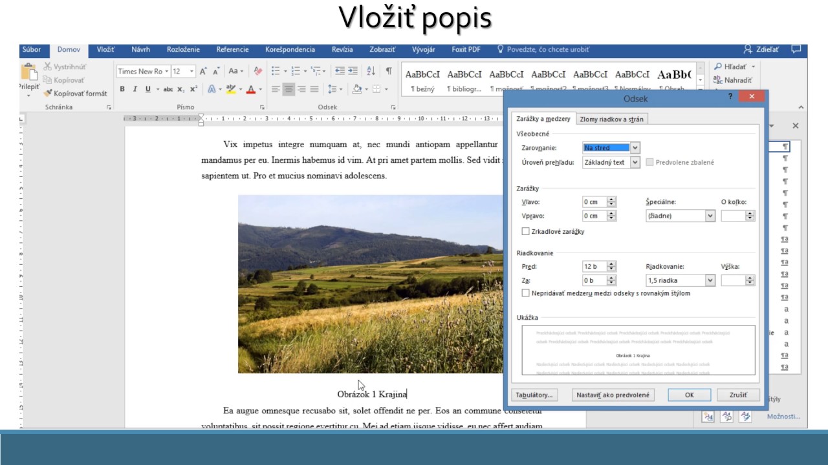Justify text in ribbon
The image size is (828, 465).
[x=314, y=89]
